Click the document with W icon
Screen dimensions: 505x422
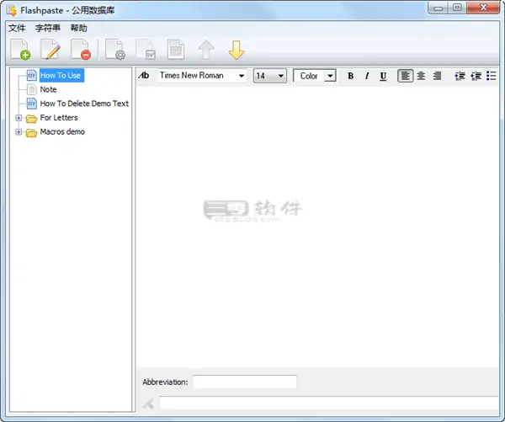click(x=146, y=50)
